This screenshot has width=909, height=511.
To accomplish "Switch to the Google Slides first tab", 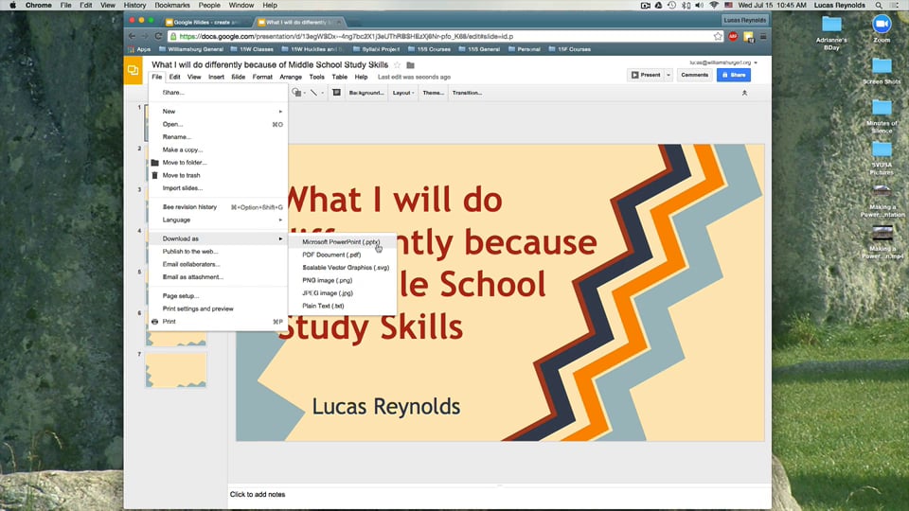I will [x=203, y=22].
